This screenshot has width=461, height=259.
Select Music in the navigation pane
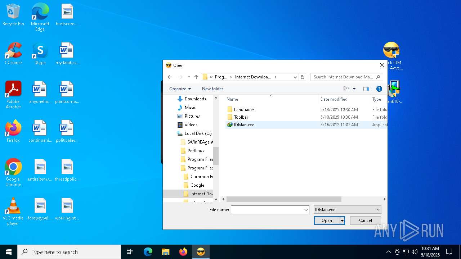click(191, 108)
